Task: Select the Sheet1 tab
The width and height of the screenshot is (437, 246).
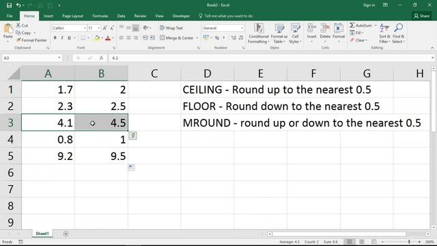Action: point(42,234)
